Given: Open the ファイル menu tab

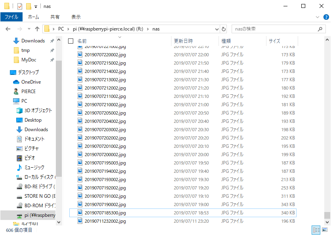Looking at the screenshot, I should click(x=11, y=17).
